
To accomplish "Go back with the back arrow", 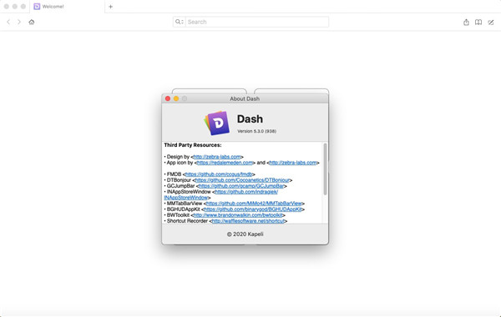I will tap(8, 22).
